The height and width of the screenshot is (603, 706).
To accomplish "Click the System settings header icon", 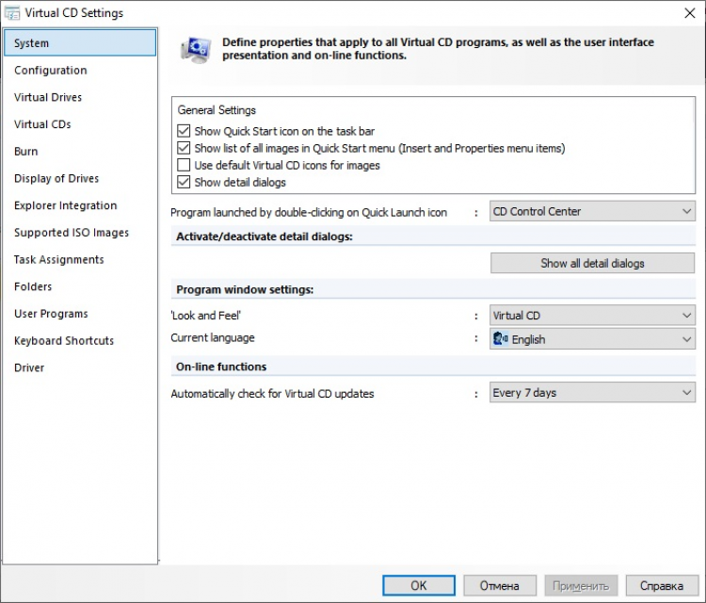I will tap(197, 49).
